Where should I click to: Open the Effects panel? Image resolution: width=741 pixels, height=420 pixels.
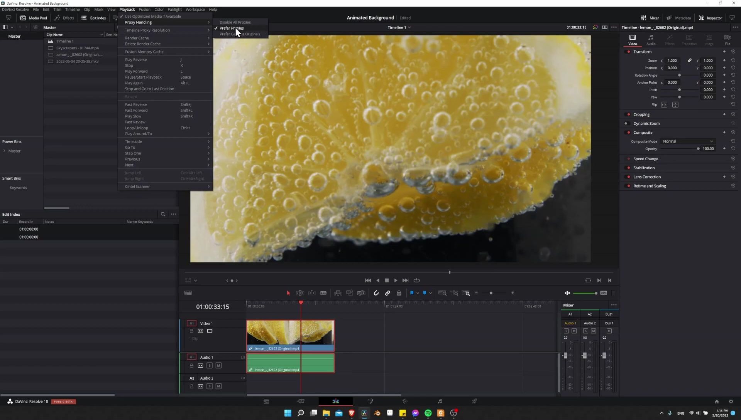tap(64, 18)
